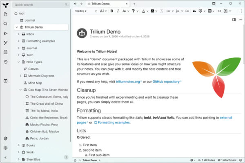Open a new tab with the plus button
Image resolution: width=245 pixels, height=163 pixels.
coord(134,4)
